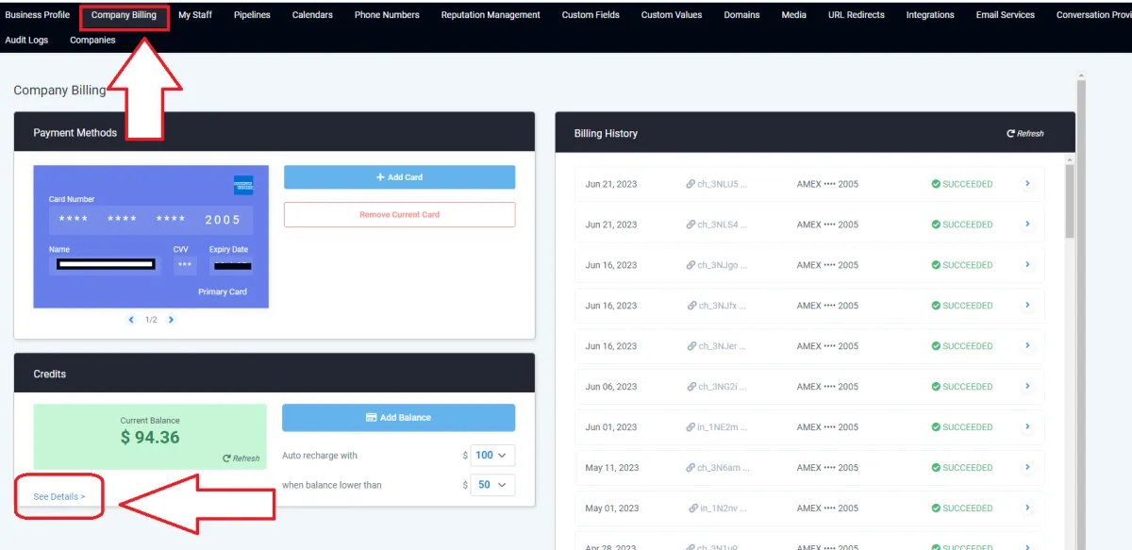Click the link icon beside ch_3N6am
1132x550 pixels.
691,468
